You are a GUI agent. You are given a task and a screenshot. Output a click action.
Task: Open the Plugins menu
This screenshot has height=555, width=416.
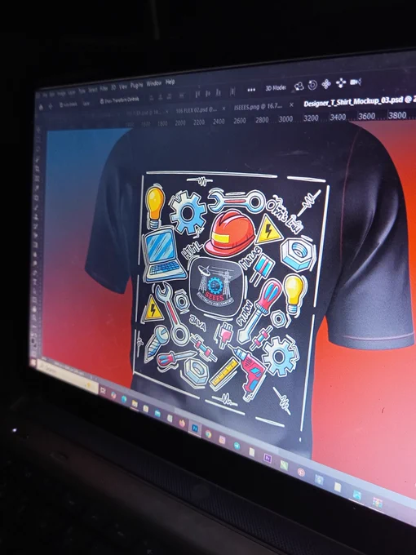(x=136, y=85)
